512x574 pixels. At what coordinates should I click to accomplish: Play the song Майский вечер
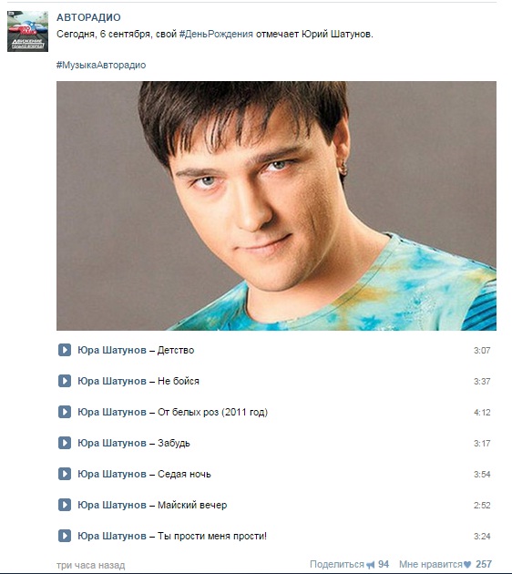coord(65,505)
